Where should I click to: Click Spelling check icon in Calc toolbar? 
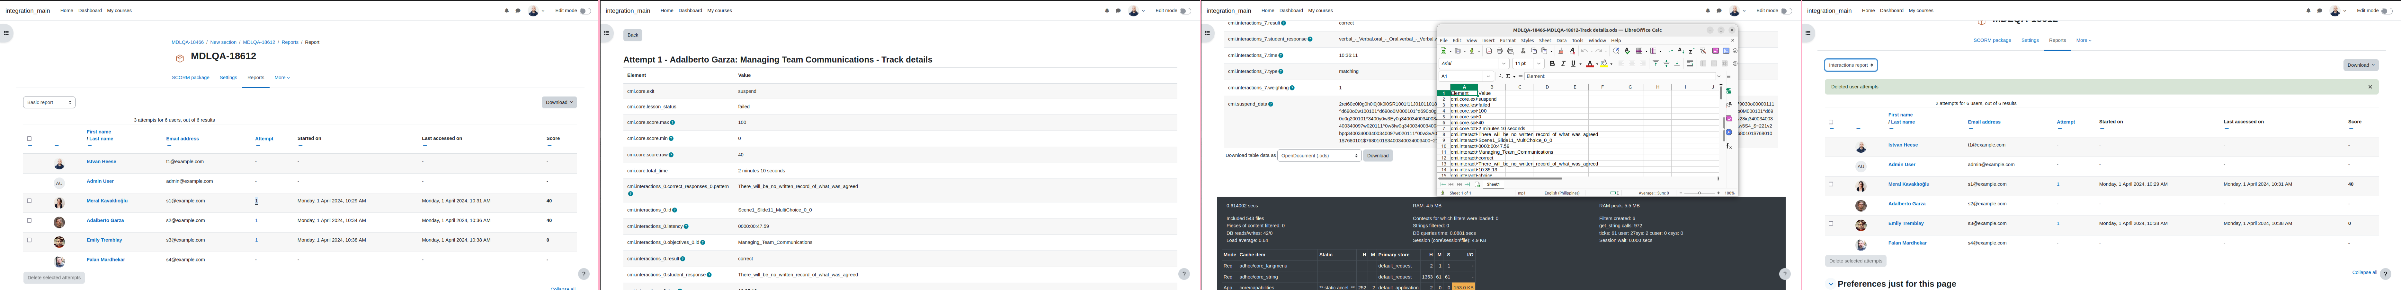[x=1627, y=51]
